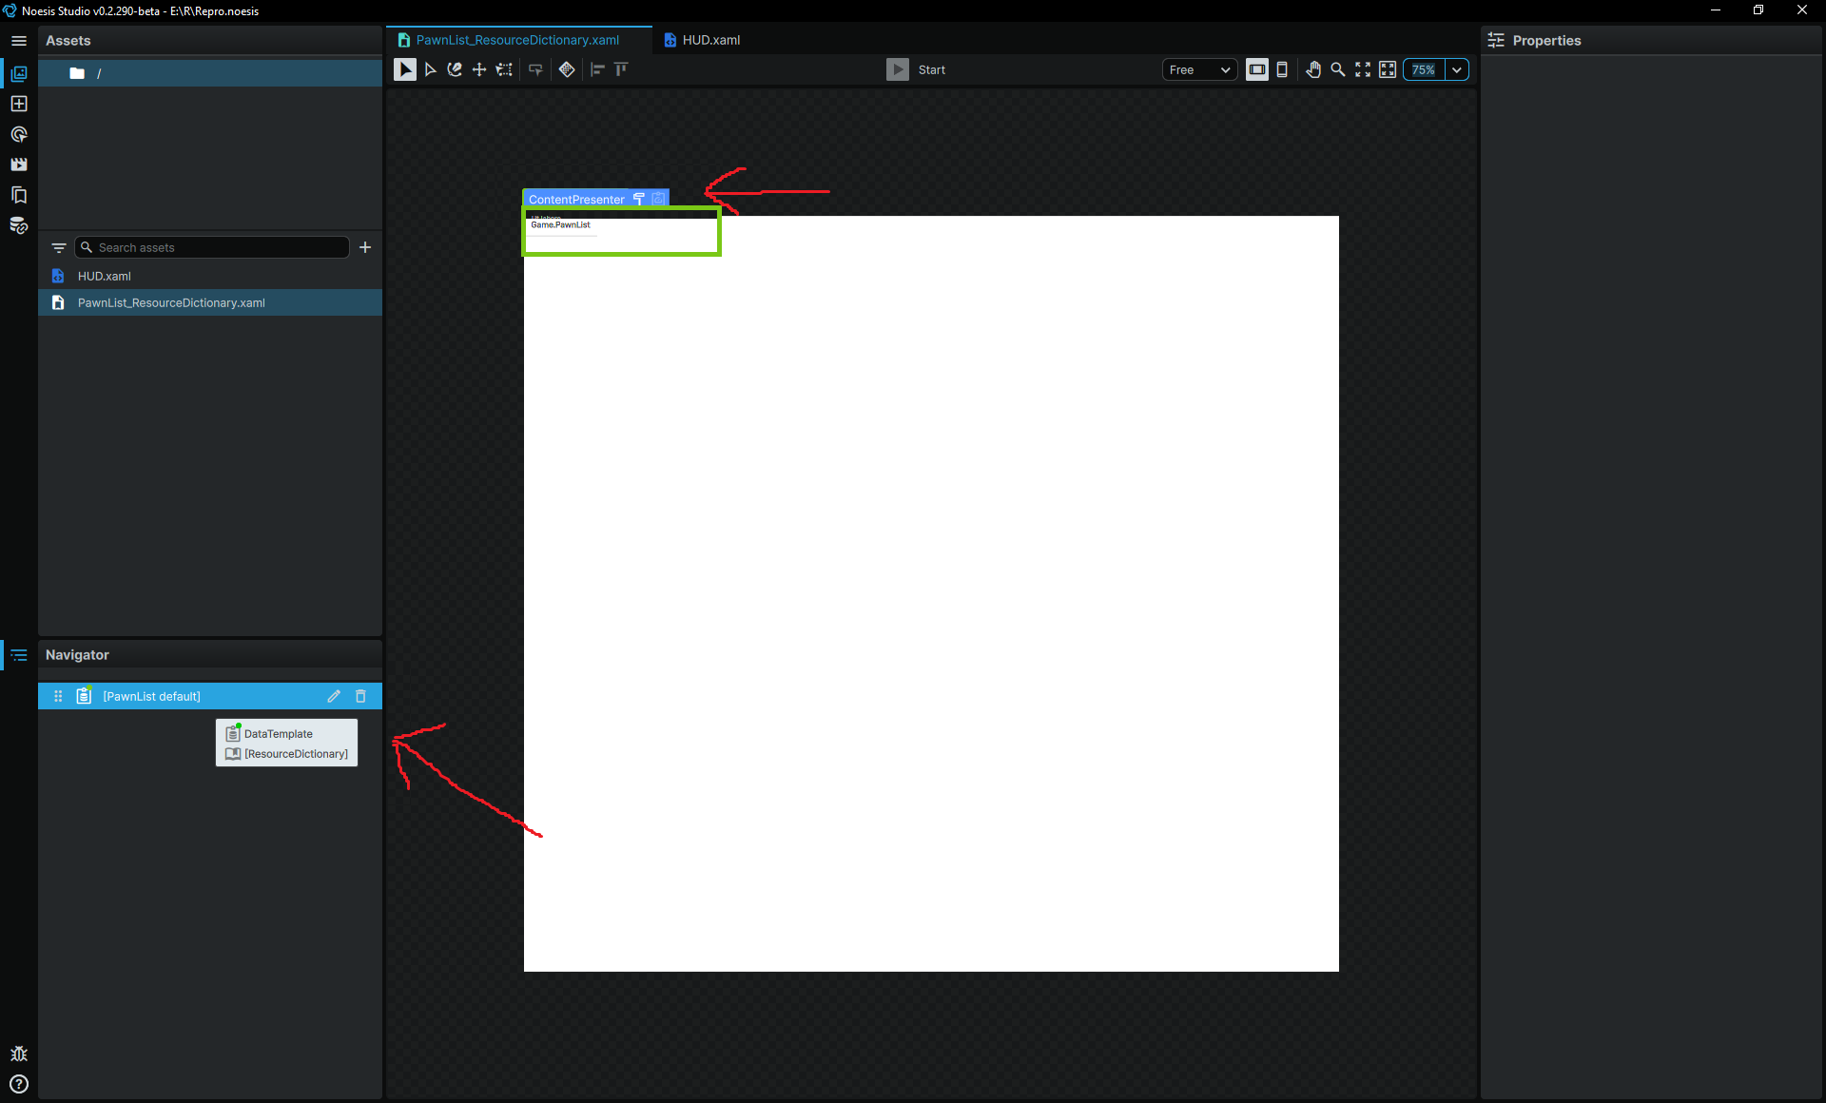Switch to portrait orientation
Screen dimensions: 1826x1103
tap(1282, 69)
